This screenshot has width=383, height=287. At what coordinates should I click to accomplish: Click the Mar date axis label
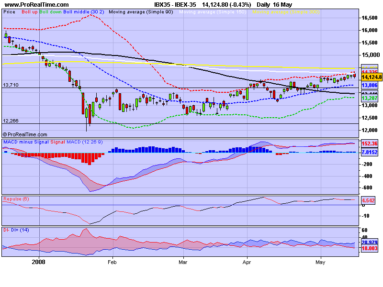183,262
